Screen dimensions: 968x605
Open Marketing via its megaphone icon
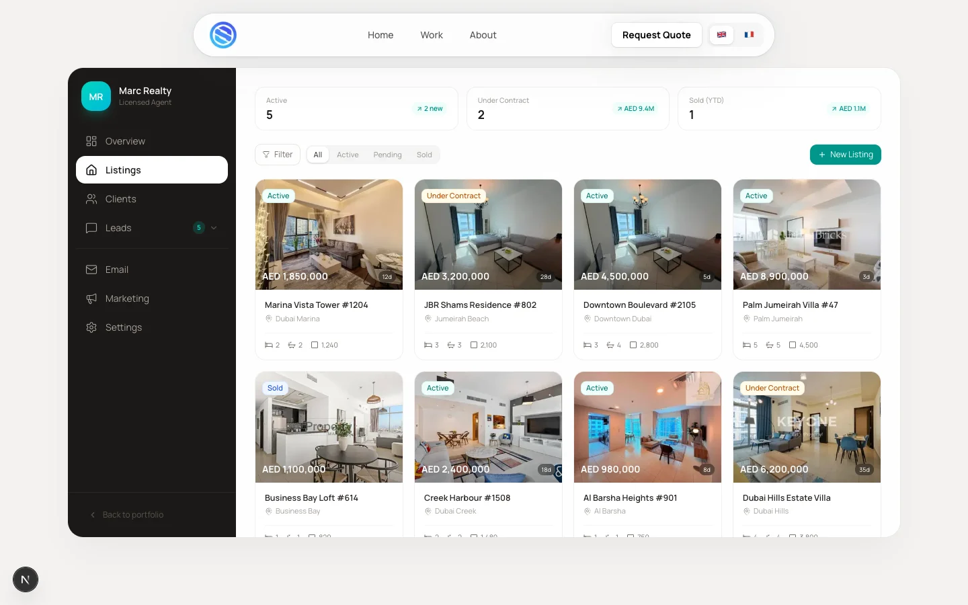[x=91, y=298]
